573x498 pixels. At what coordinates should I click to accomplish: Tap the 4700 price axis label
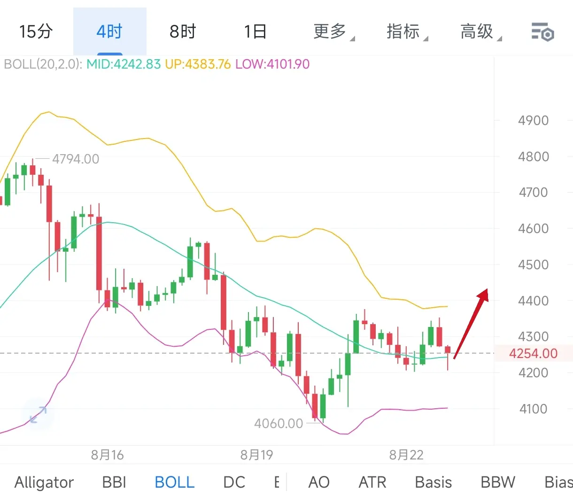pos(534,192)
